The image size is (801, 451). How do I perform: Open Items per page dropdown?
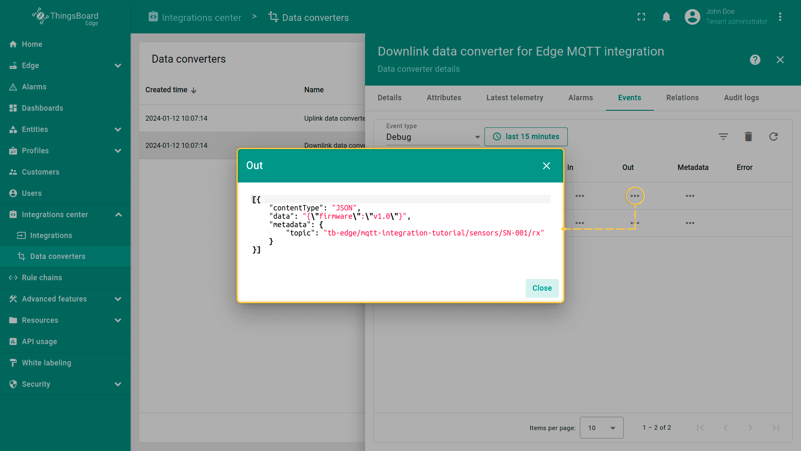(x=601, y=428)
